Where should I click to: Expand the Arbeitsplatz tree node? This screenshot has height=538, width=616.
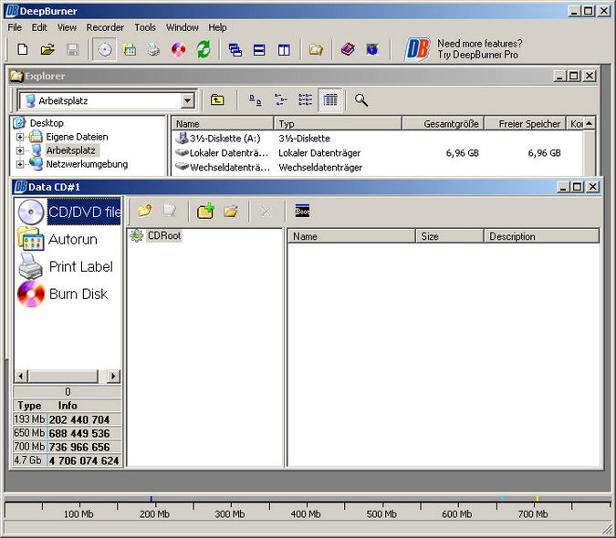pos(20,150)
